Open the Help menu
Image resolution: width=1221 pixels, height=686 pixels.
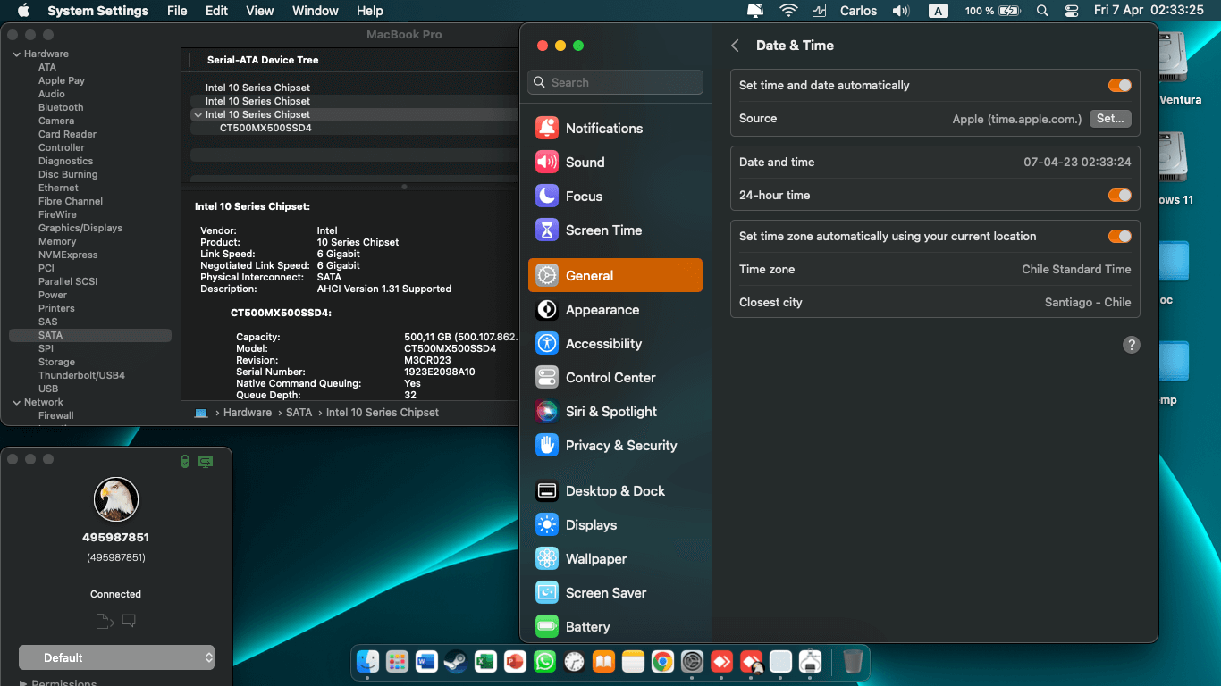tap(370, 11)
